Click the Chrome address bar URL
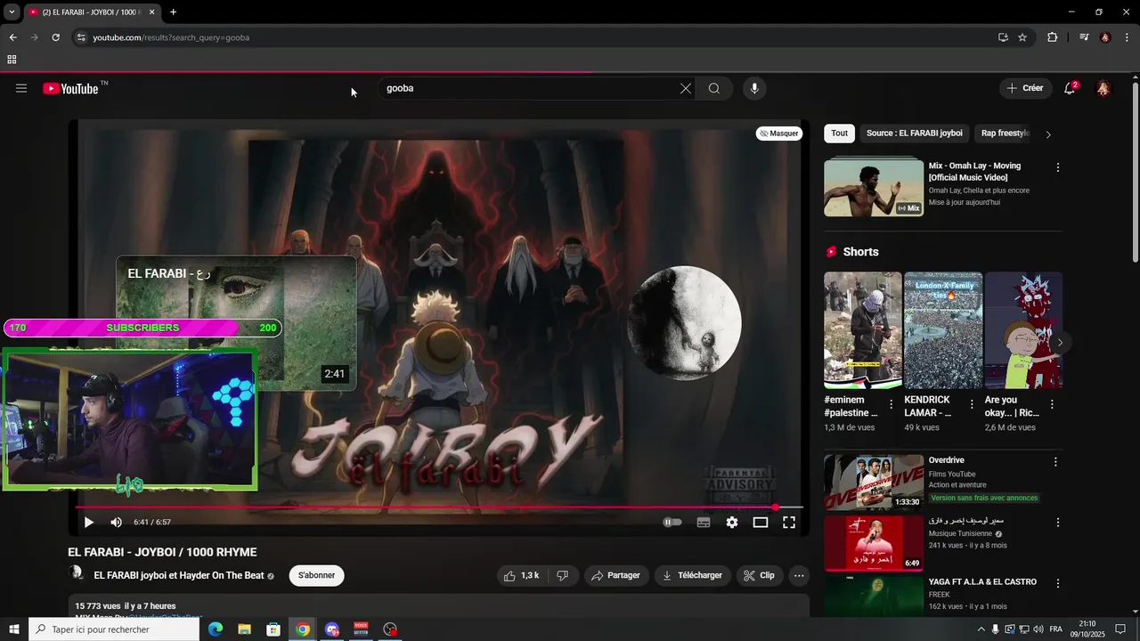The height and width of the screenshot is (641, 1140). (x=171, y=37)
